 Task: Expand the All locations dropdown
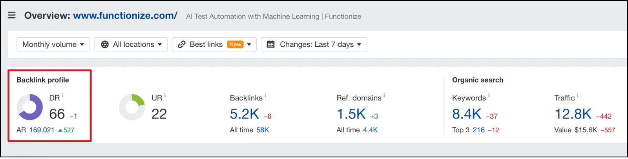131,44
